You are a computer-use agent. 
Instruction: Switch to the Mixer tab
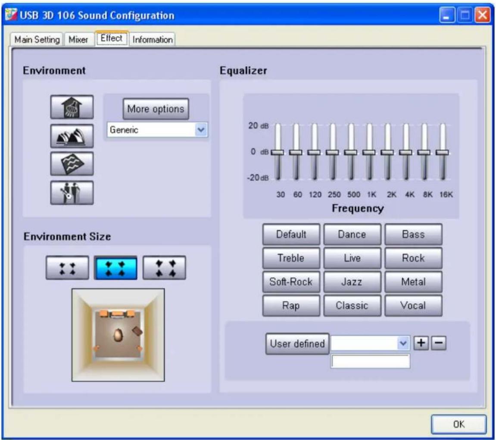coord(78,40)
